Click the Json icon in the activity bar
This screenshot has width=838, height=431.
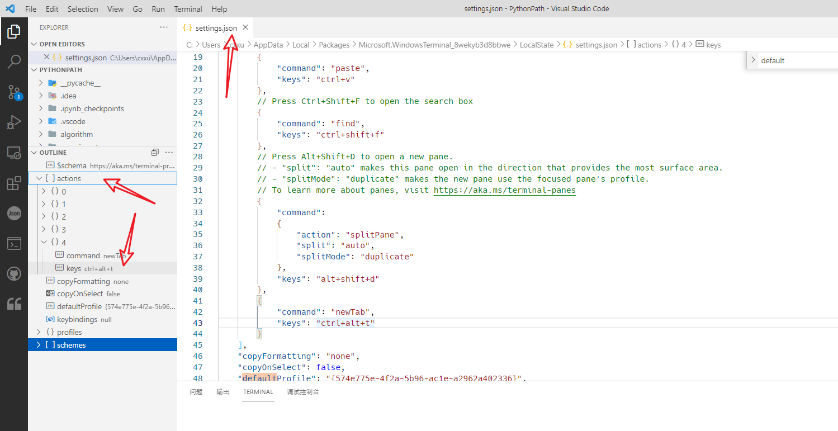point(14,213)
